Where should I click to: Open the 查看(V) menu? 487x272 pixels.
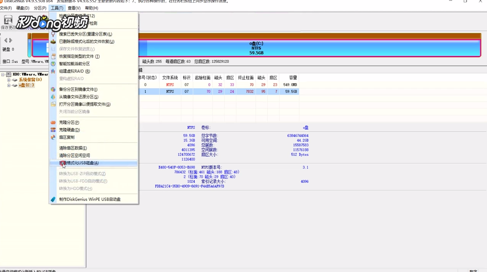click(x=74, y=8)
